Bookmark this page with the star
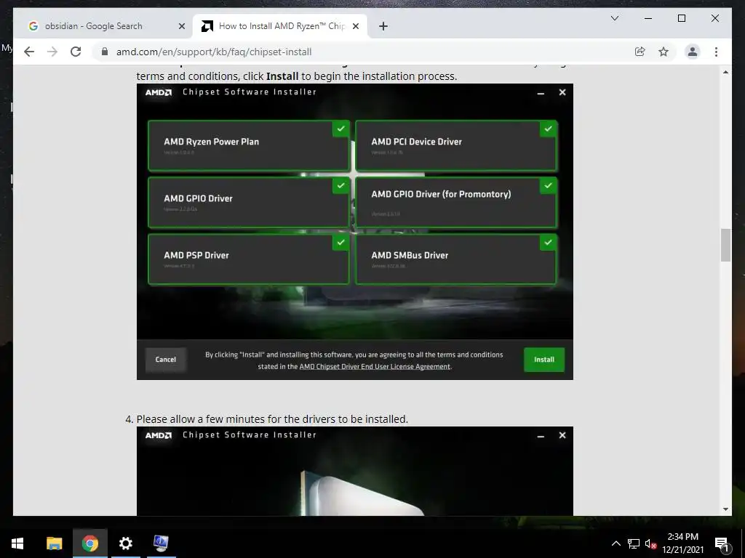The height and width of the screenshot is (558, 745). click(x=664, y=52)
